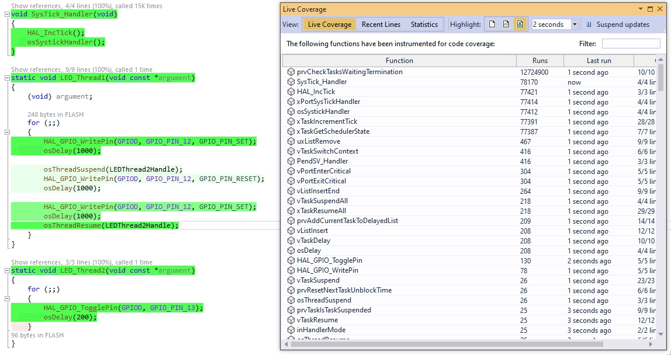Viewport: 671px width, 355px height.
Task: Click the Suspend updates button
Action: point(618,25)
